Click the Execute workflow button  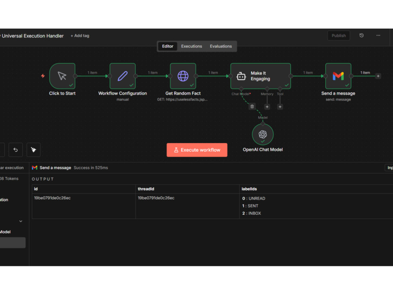pos(197,150)
